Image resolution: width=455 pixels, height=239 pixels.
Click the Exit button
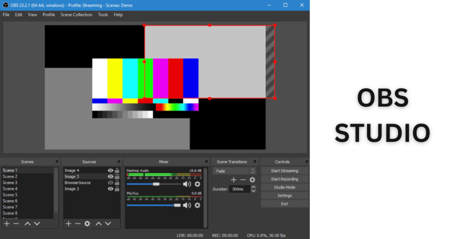tap(284, 204)
